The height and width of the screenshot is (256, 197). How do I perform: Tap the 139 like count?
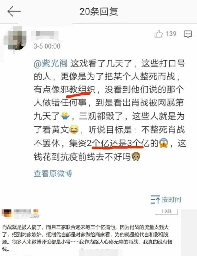[171, 34]
